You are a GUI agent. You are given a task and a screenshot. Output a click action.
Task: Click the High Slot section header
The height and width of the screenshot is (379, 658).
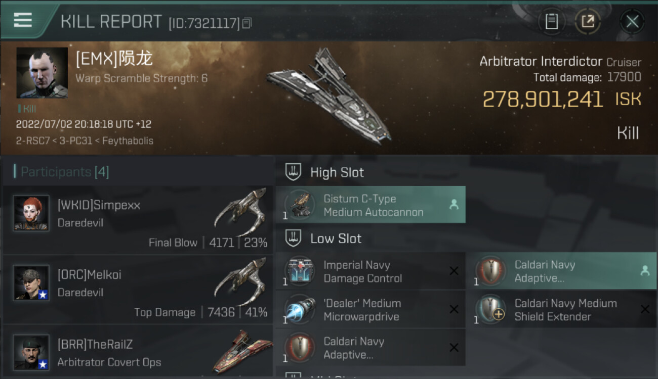(337, 172)
